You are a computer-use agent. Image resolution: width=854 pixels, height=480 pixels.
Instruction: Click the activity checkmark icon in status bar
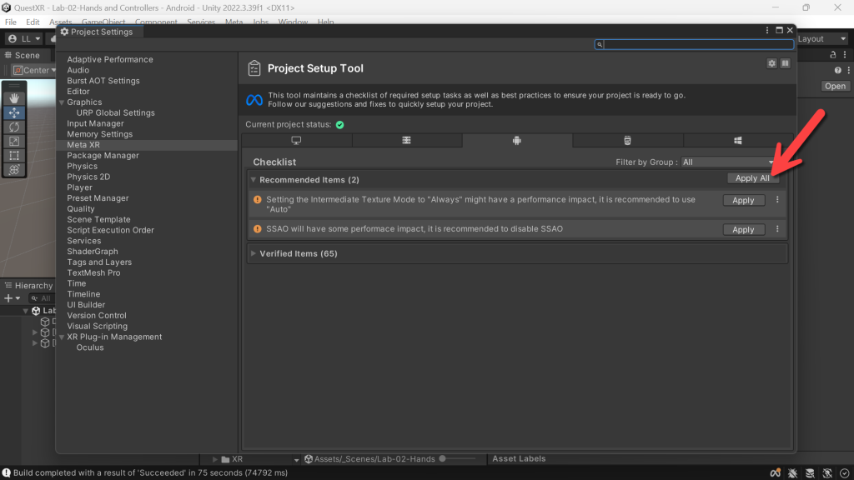845,473
